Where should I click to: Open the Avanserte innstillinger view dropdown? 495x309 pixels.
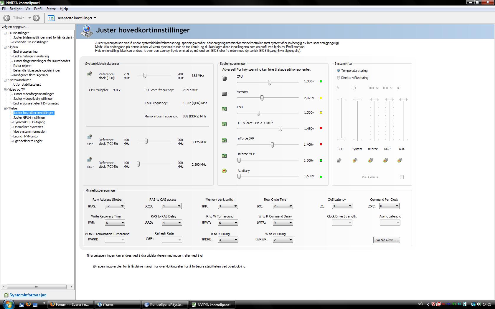(77, 18)
